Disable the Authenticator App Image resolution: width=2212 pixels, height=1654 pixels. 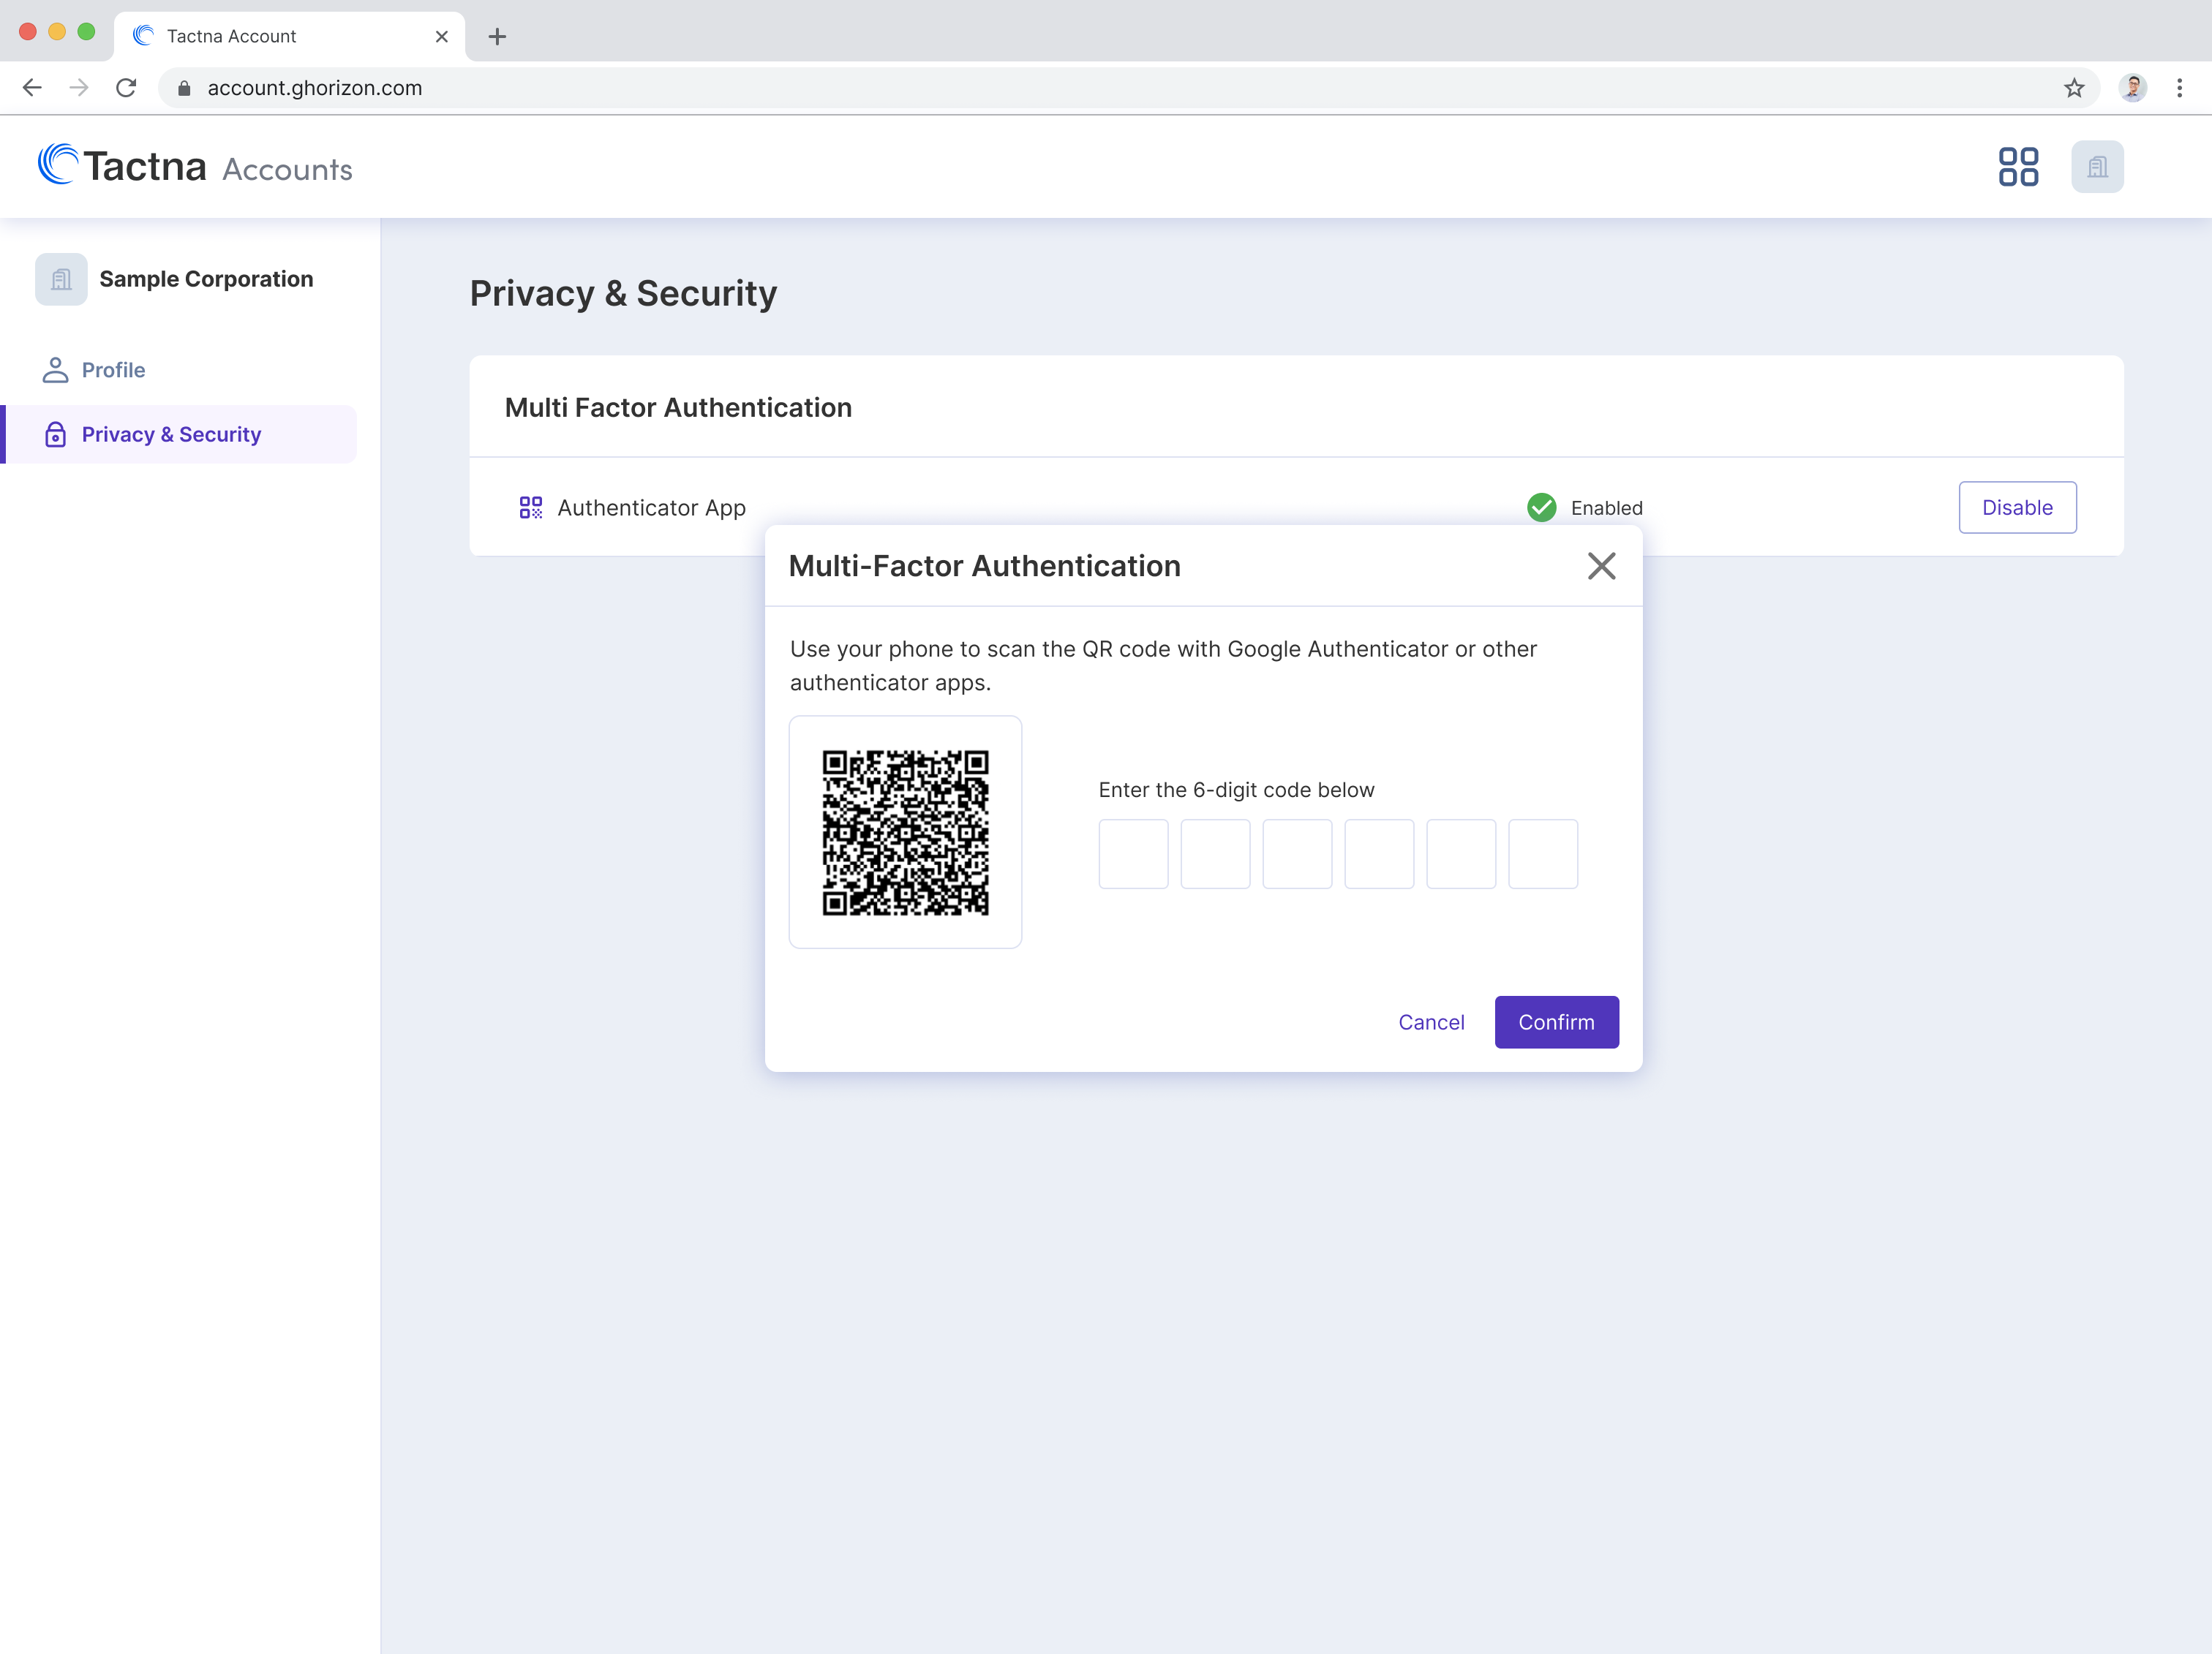point(2017,507)
